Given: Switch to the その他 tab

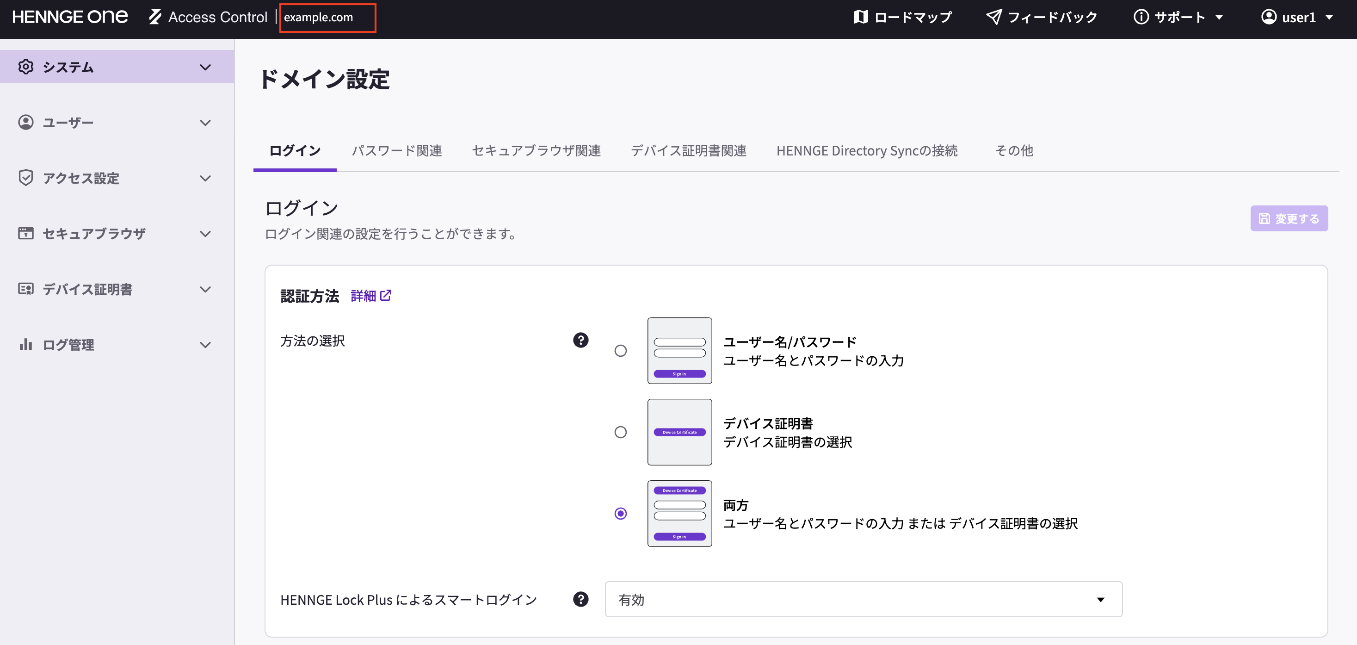Looking at the screenshot, I should tap(1014, 151).
